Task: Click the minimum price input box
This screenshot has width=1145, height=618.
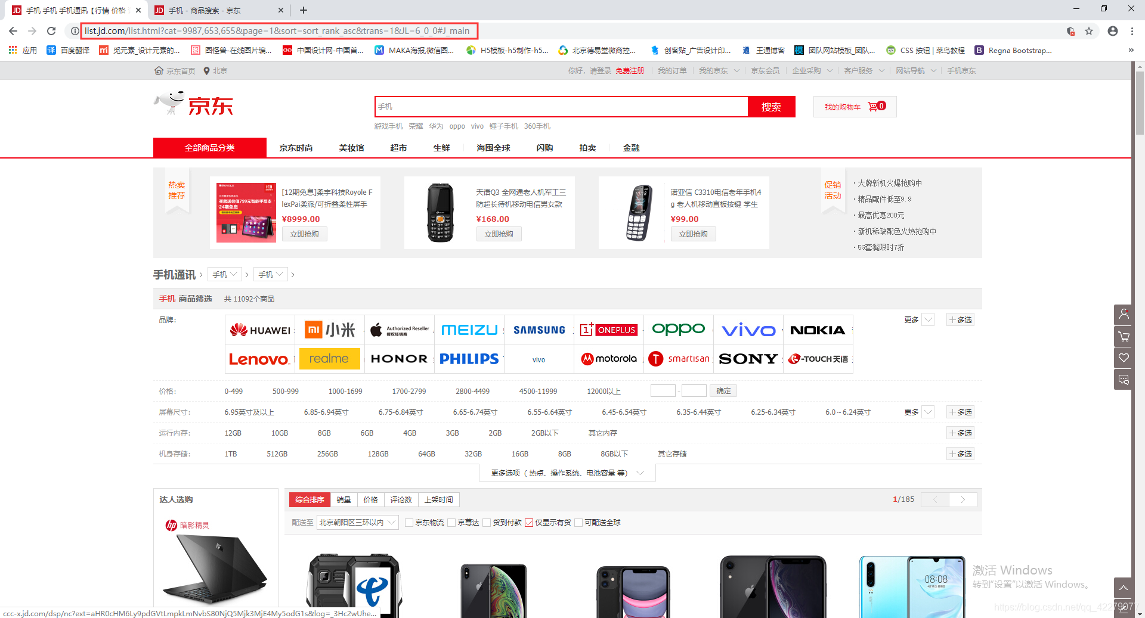Action: 663,391
